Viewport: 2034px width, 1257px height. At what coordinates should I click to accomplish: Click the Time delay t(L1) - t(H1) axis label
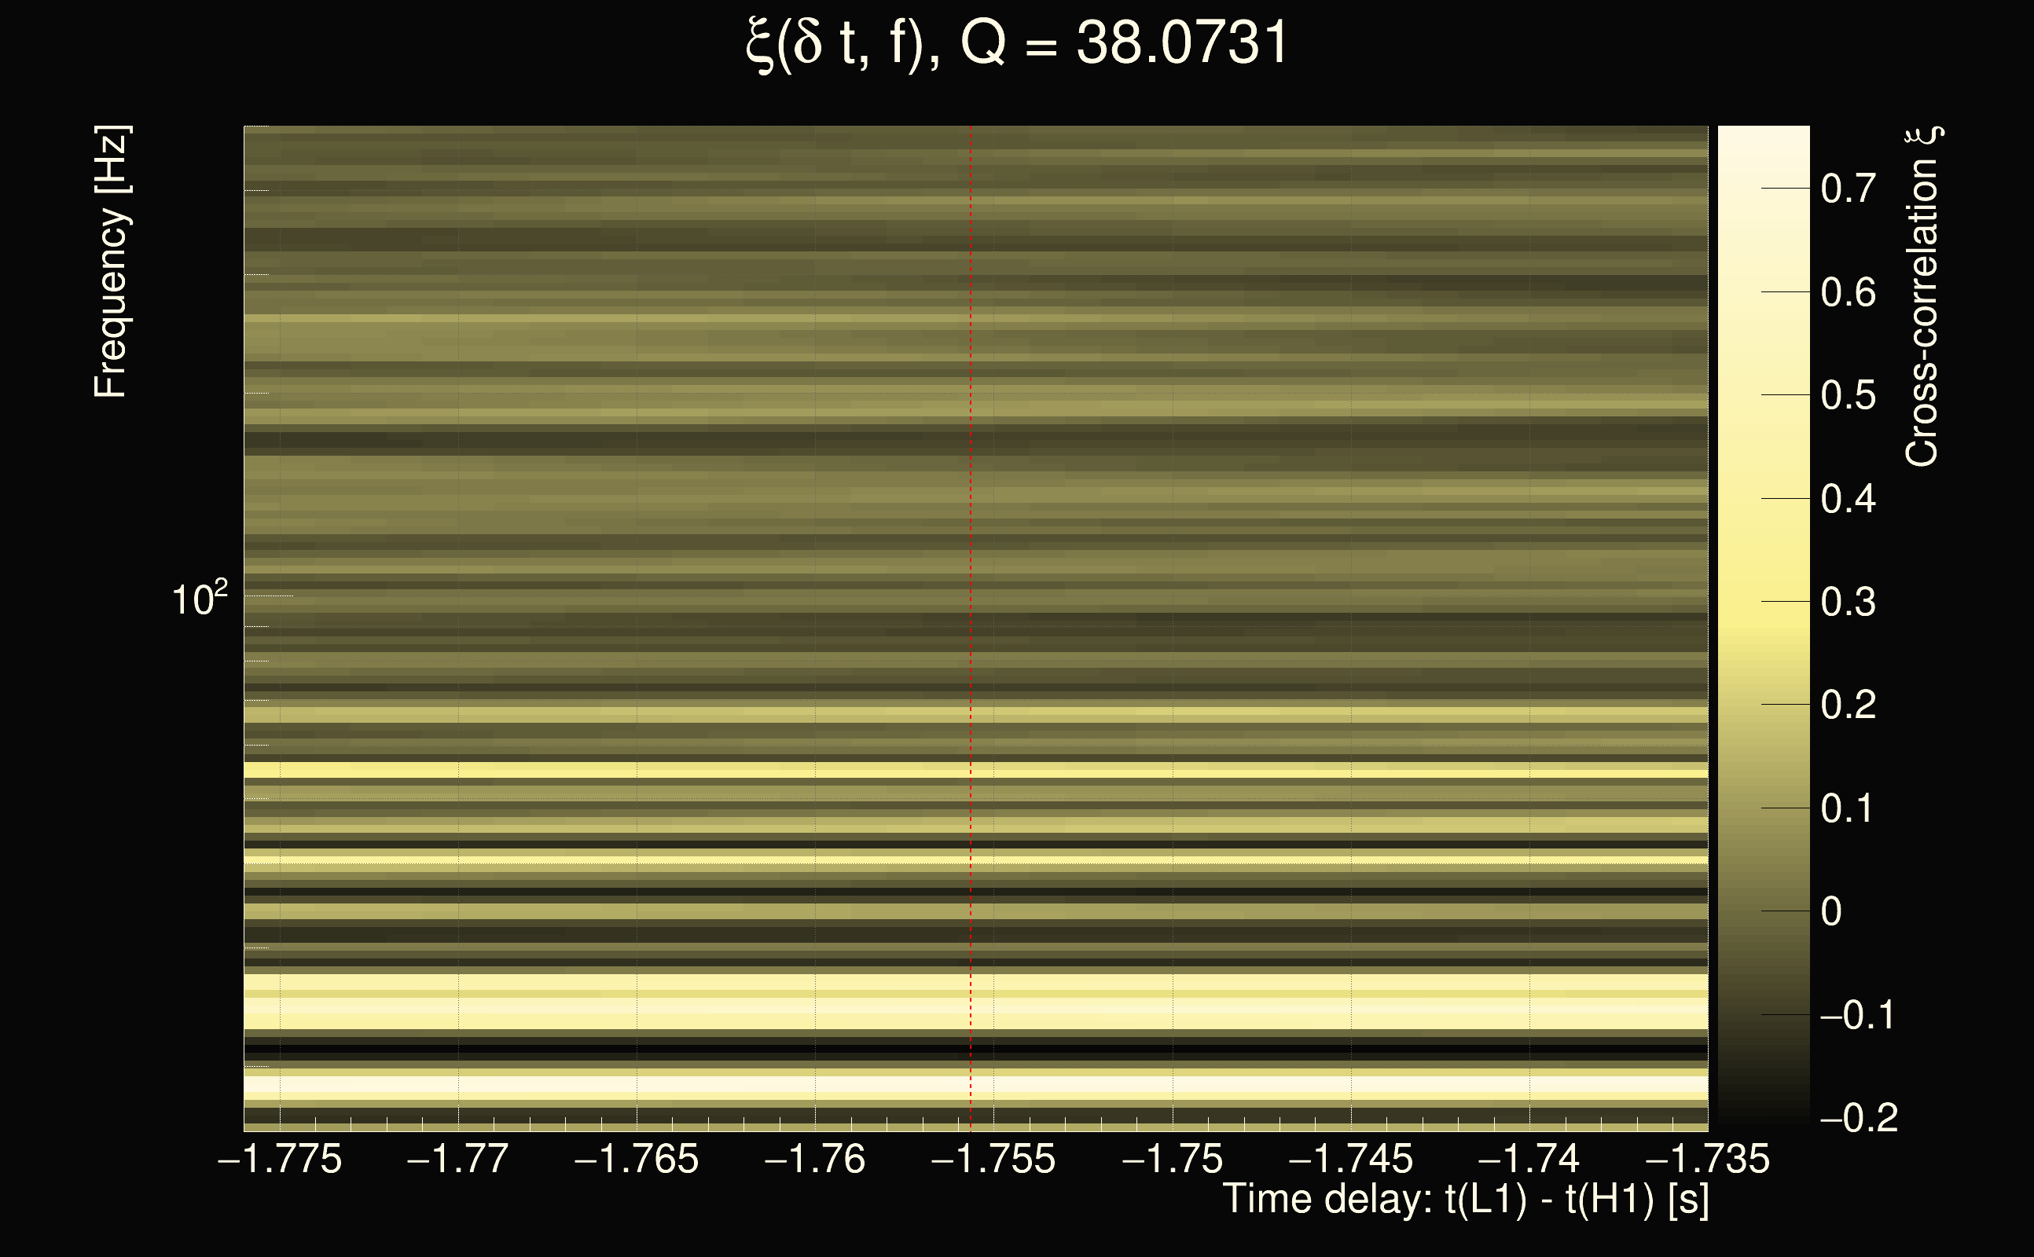[x=1465, y=1200]
